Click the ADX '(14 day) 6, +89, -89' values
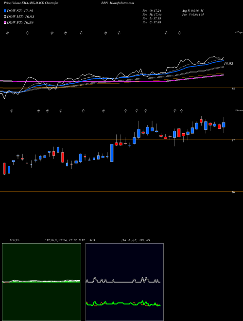 136,240
